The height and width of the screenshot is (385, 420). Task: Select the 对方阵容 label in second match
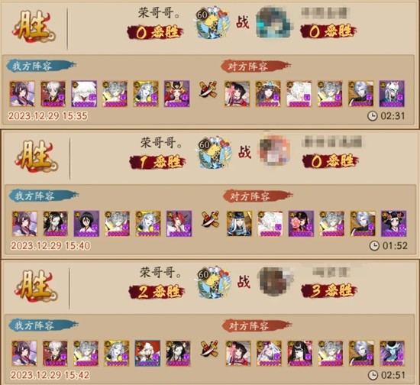click(x=257, y=196)
